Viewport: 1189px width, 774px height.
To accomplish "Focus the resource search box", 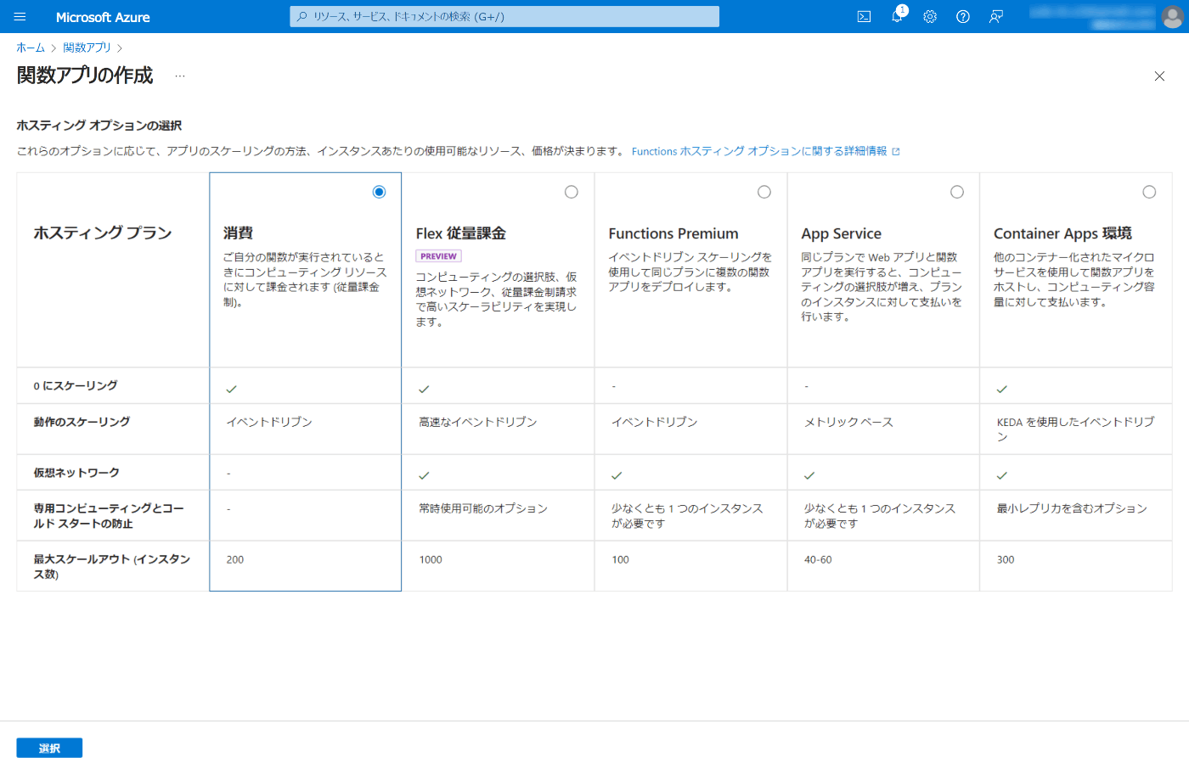I will [504, 16].
